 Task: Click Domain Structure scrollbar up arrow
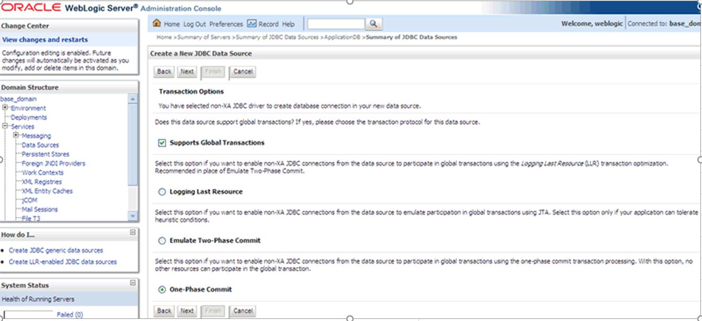133,99
